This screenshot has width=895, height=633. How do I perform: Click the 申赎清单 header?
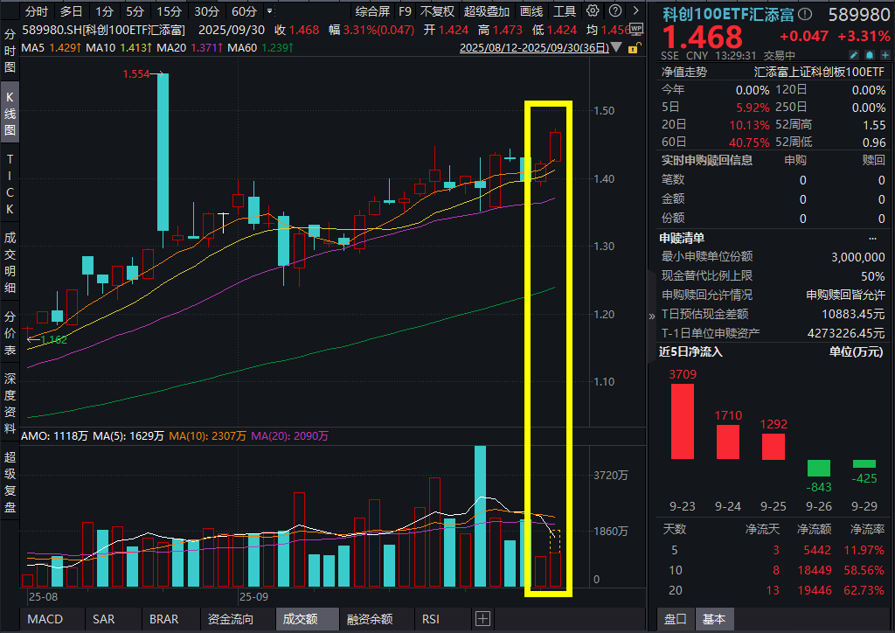click(x=682, y=238)
